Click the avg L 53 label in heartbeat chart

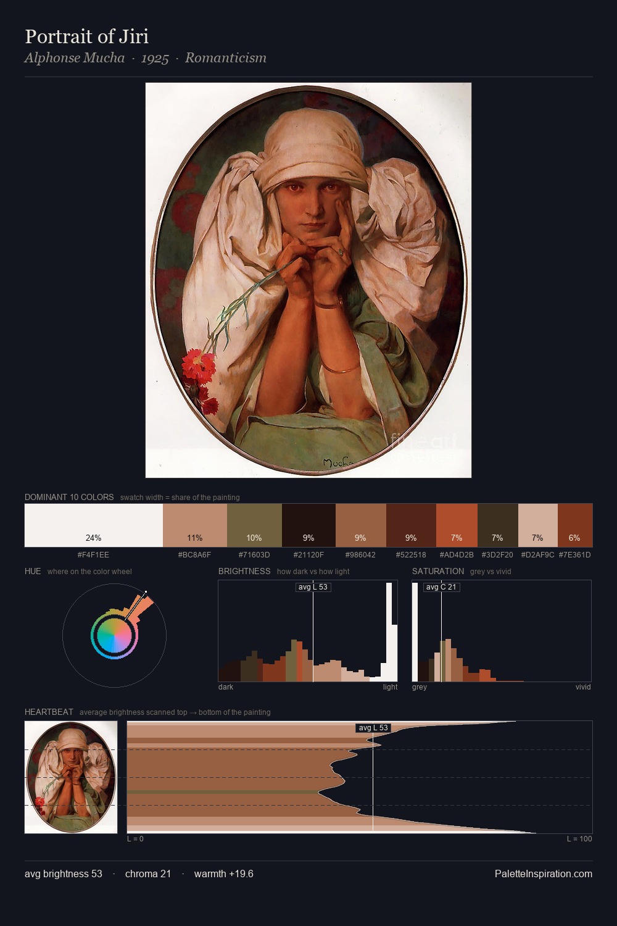[x=373, y=728]
